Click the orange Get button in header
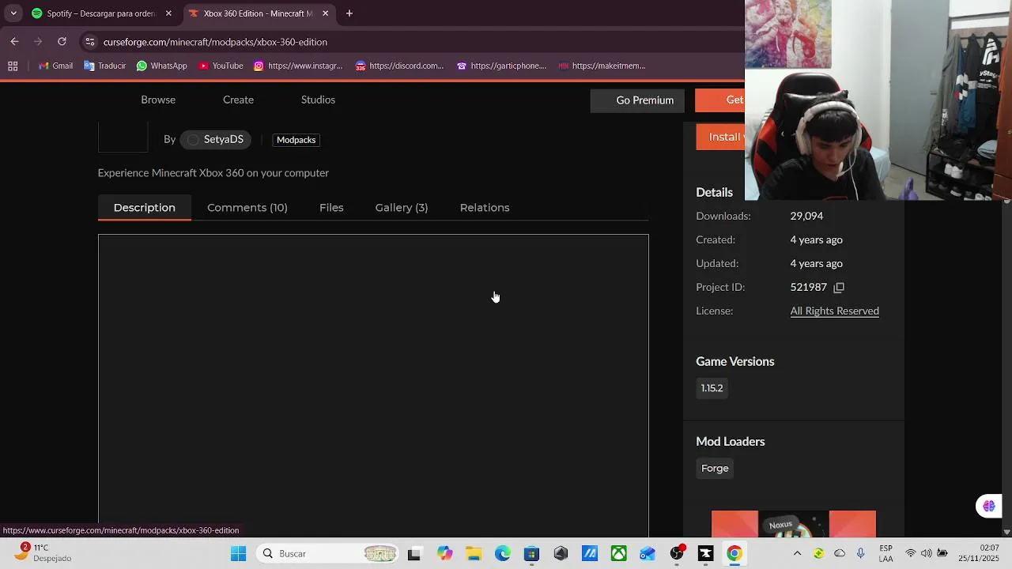 [720, 100]
